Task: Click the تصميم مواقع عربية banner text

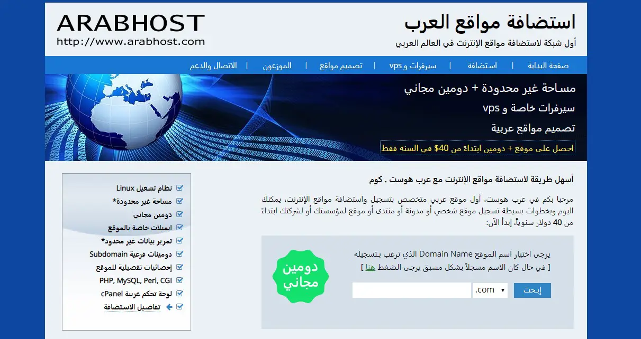Action: (x=533, y=128)
